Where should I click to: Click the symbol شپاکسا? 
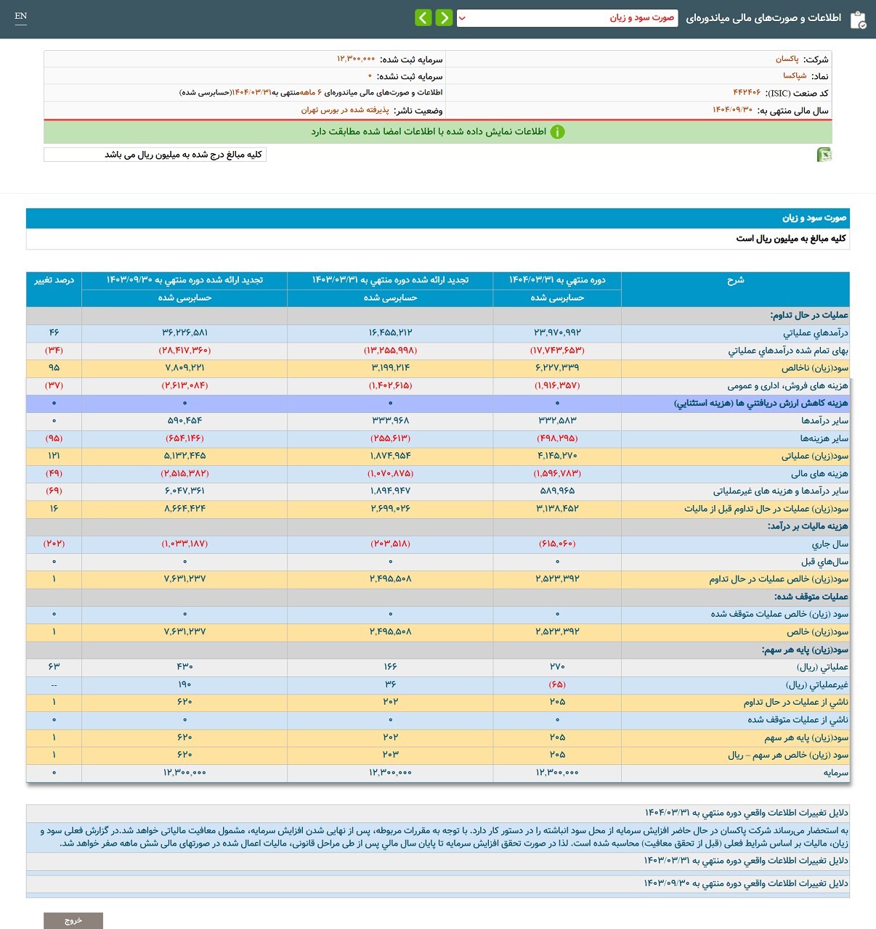click(794, 76)
